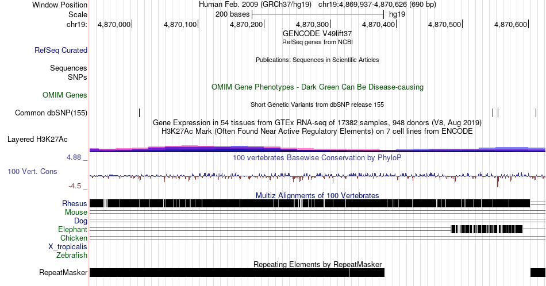Click the 4,870,200 ruler position
The height and width of the screenshot is (286, 546).
246,24
